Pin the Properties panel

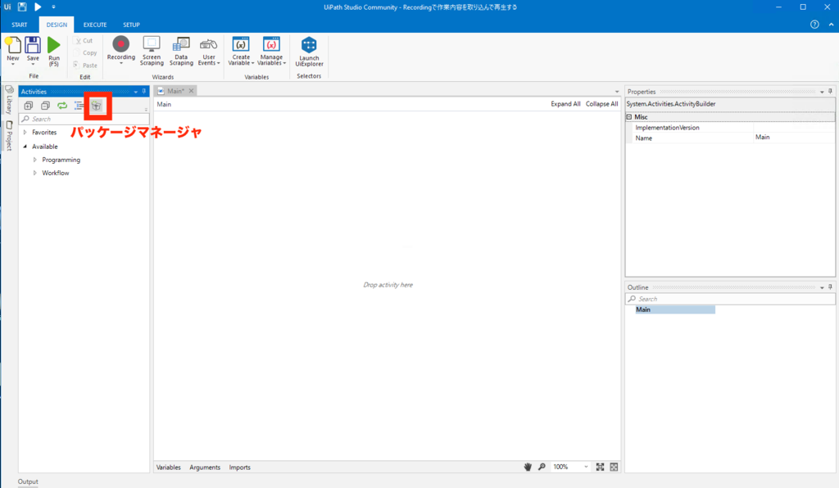(x=831, y=92)
